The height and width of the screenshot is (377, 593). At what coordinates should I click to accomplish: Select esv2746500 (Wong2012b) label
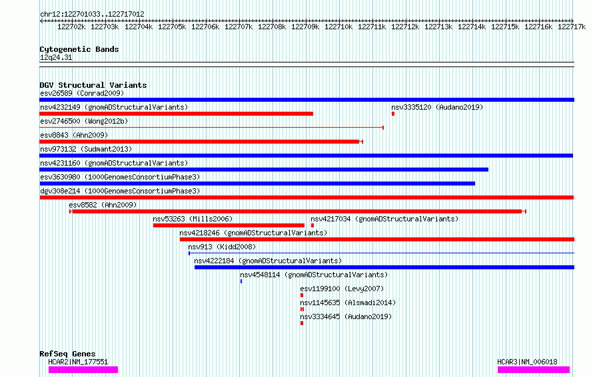click(84, 121)
